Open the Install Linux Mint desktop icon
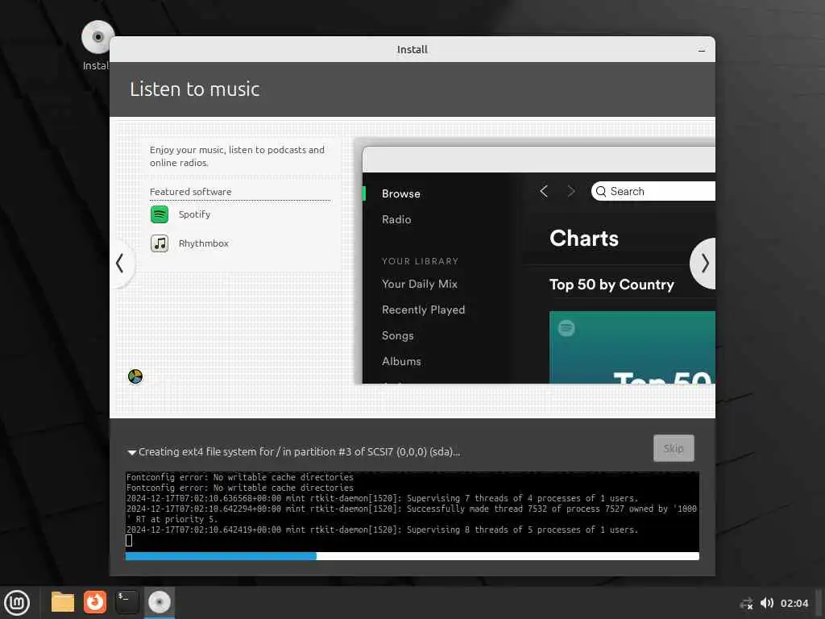Image resolution: width=825 pixels, height=619 pixels. [97, 45]
